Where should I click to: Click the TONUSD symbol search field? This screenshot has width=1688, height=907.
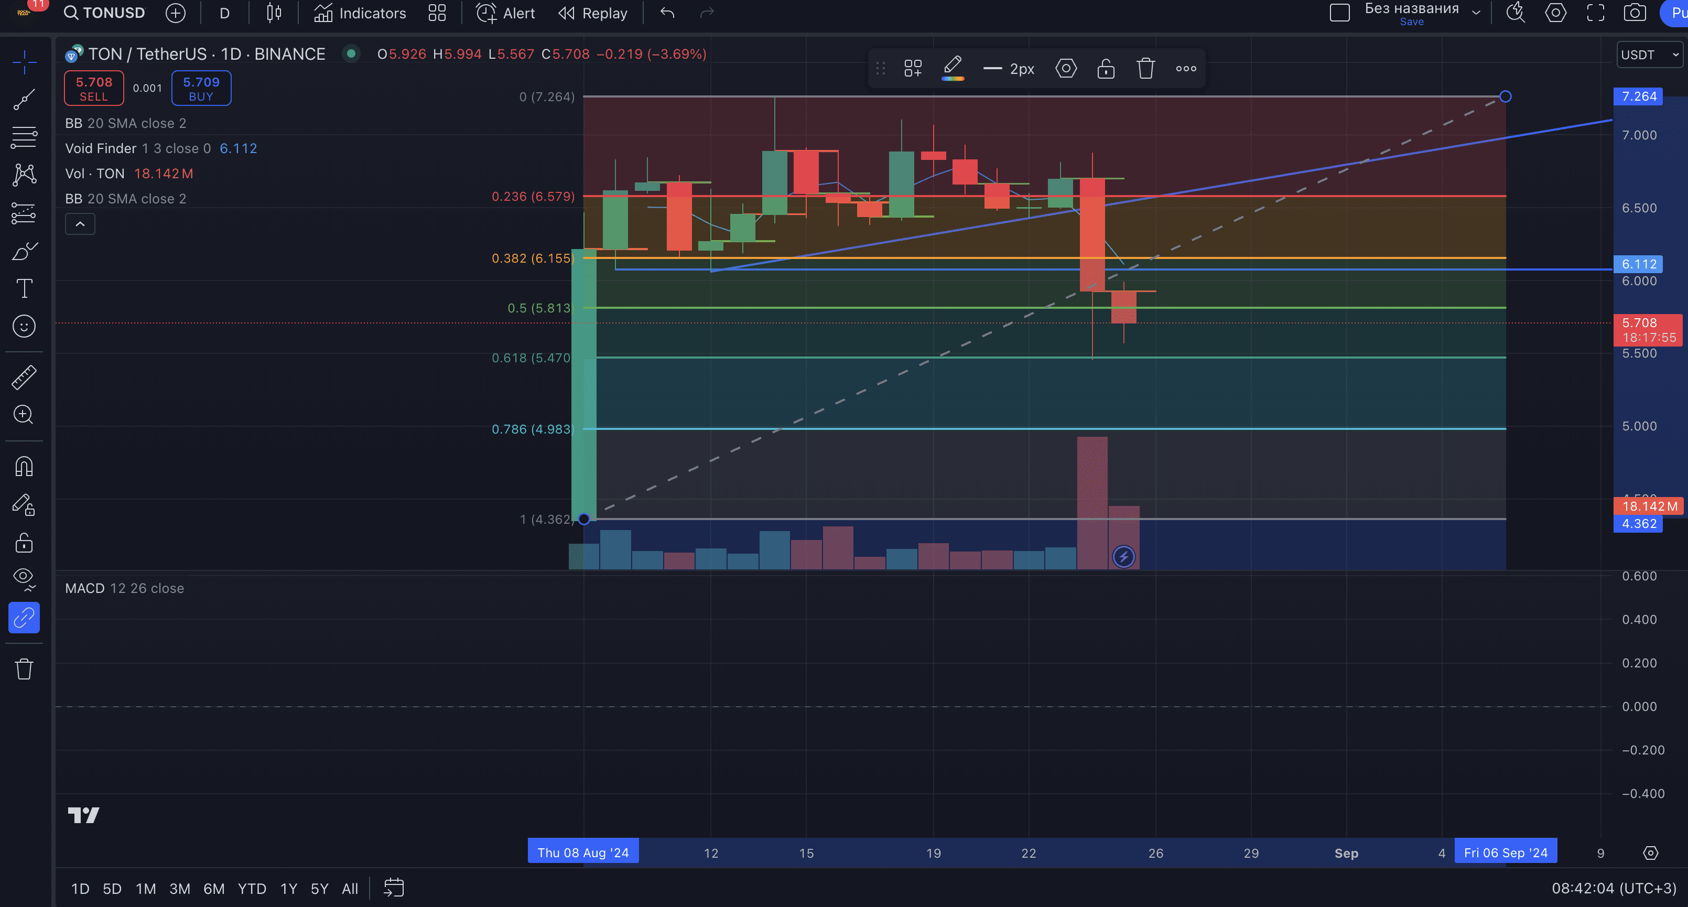pos(105,13)
